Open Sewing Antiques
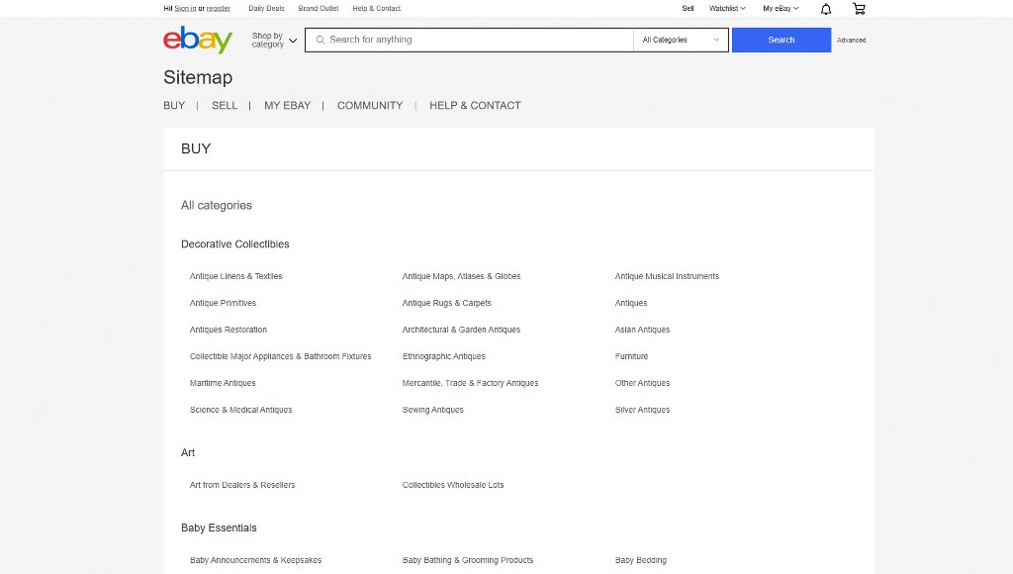Image resolution: width=1013 pixels, height=574 pixels. [433, 410]
